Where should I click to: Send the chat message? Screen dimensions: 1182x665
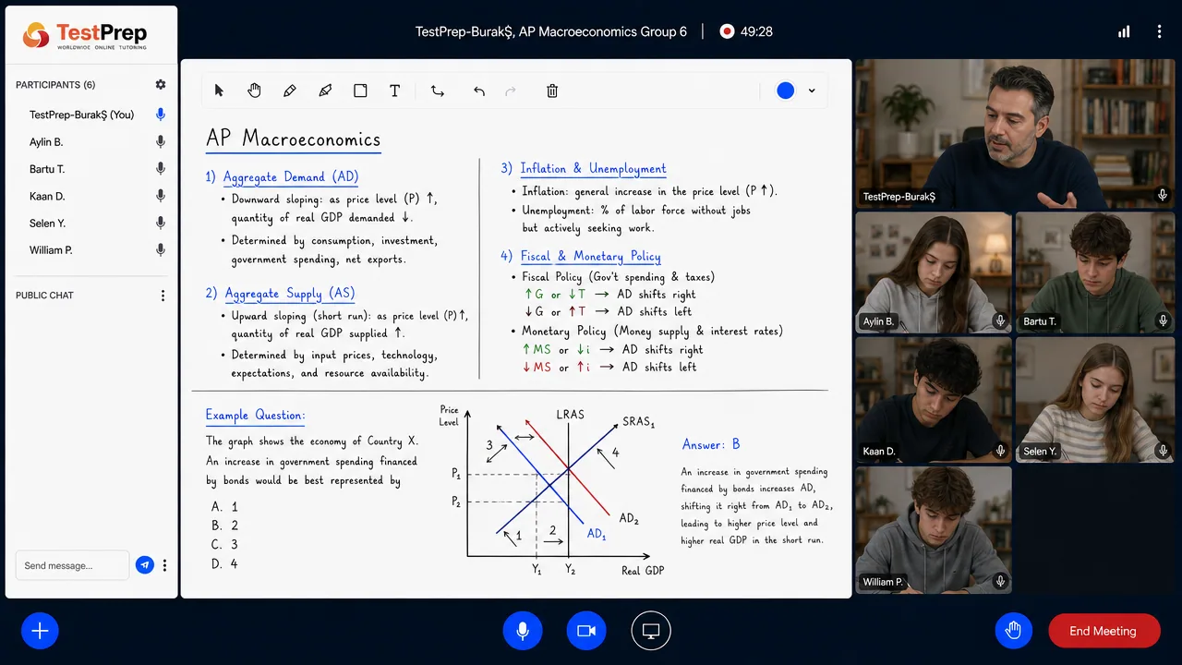click(145, 565)
